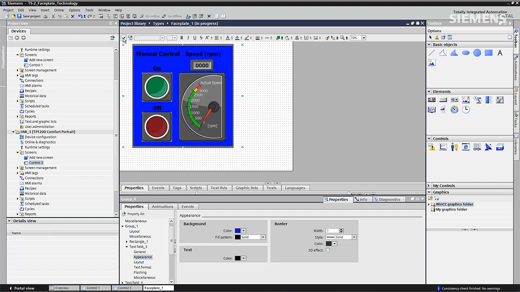Open the Text Color dropdown
Image resolution: width=520 pixels, height=292 pixels.
tap(244, 258)
